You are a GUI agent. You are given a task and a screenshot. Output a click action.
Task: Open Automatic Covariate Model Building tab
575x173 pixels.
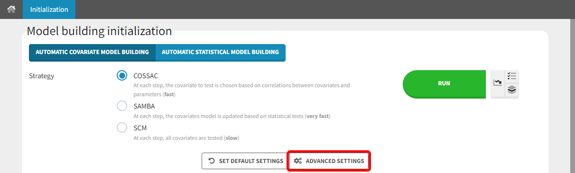[x=92, y=53]
